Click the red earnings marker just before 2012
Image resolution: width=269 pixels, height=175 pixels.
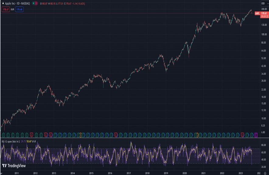point(31,135)
